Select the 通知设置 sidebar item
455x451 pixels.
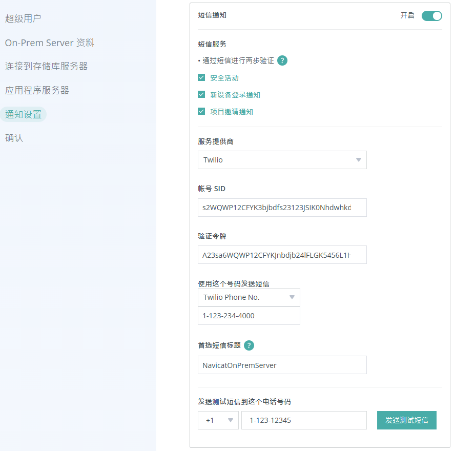[24, 114]
